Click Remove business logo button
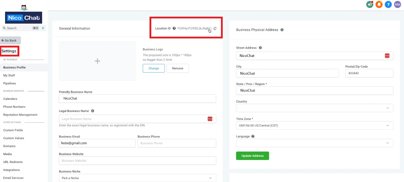This screenshot has width=404, height=182. (x=178, y=68)
